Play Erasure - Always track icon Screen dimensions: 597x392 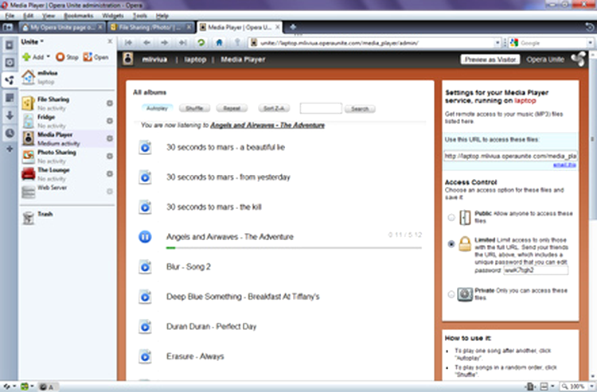click(145, 357)
